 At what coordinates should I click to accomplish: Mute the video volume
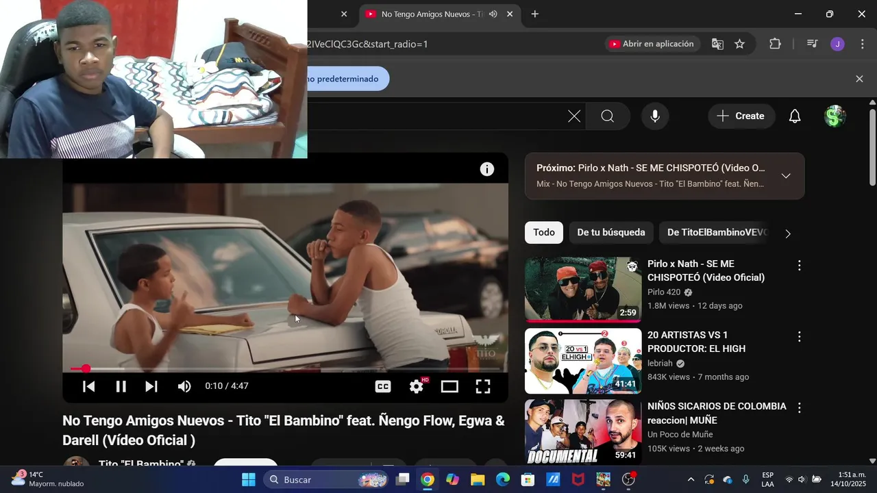click(x=184, y=386)
